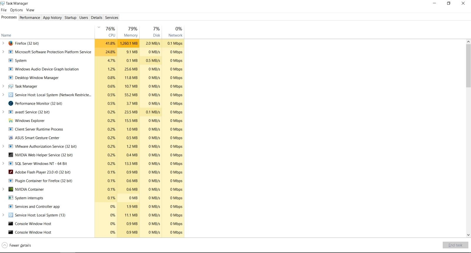Click the Task Manager title bar icon

coord(2,3)
